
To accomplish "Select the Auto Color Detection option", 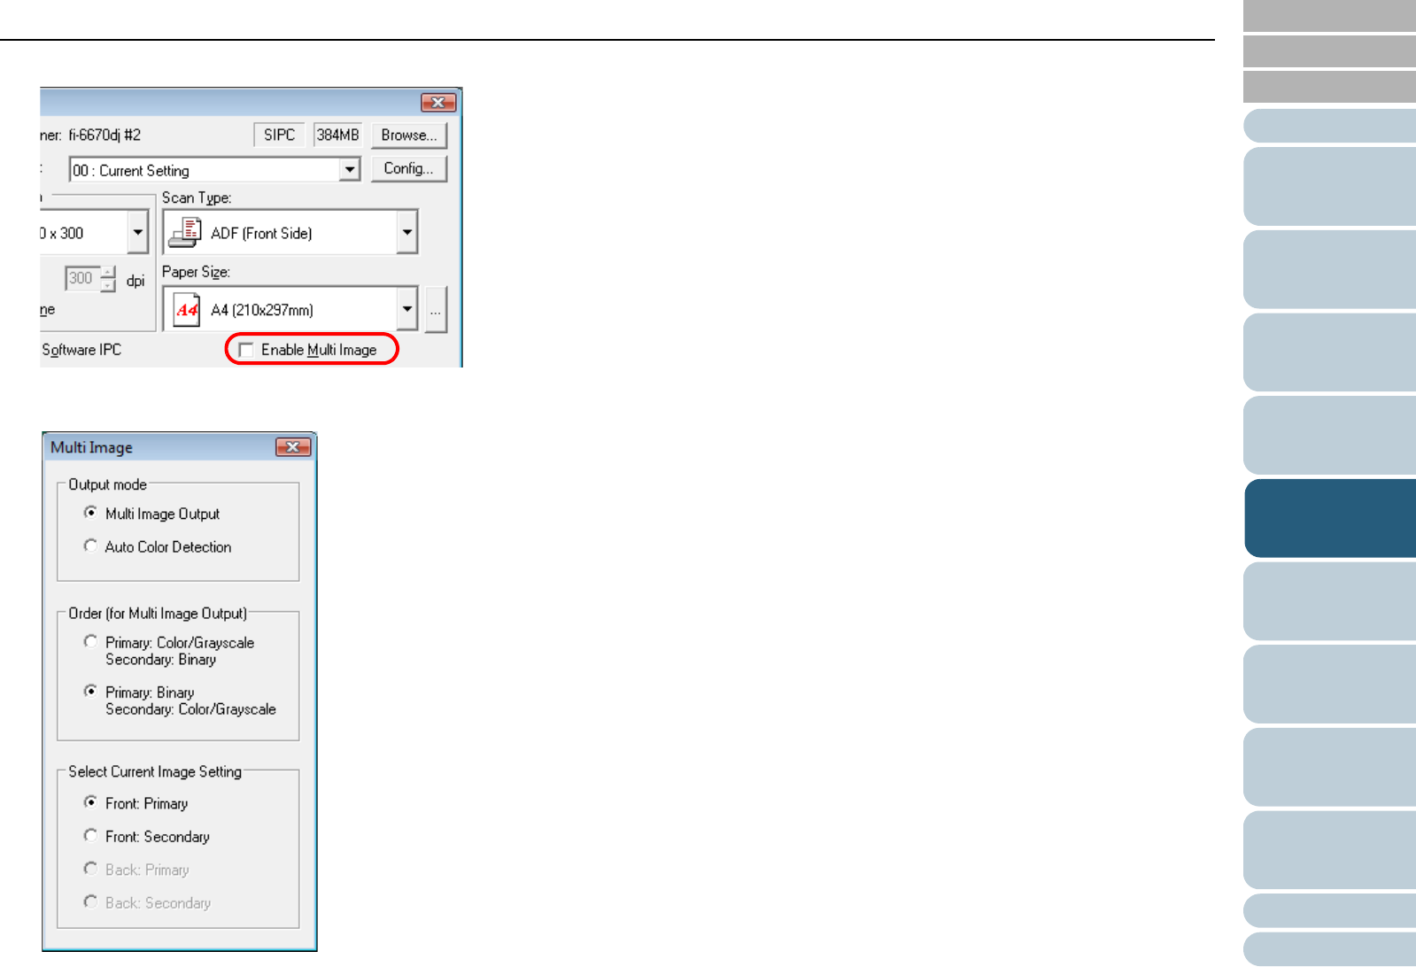I will pyautogui.click(x=90, y=546).
